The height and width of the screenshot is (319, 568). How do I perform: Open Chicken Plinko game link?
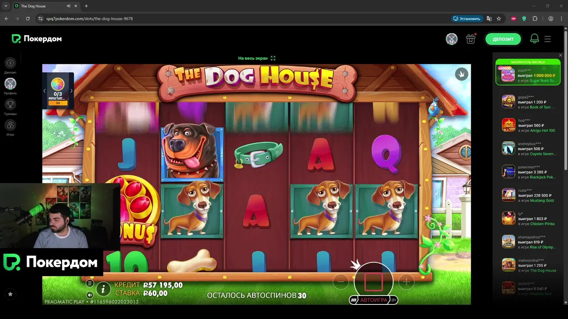tap(542, 224)
